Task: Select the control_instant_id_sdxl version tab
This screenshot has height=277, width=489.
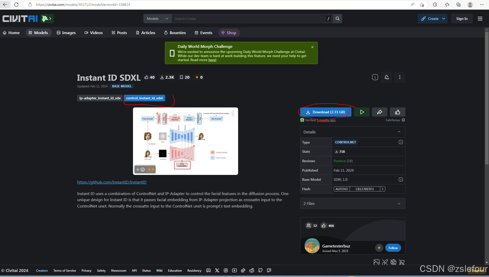Action: coord(144,98)
